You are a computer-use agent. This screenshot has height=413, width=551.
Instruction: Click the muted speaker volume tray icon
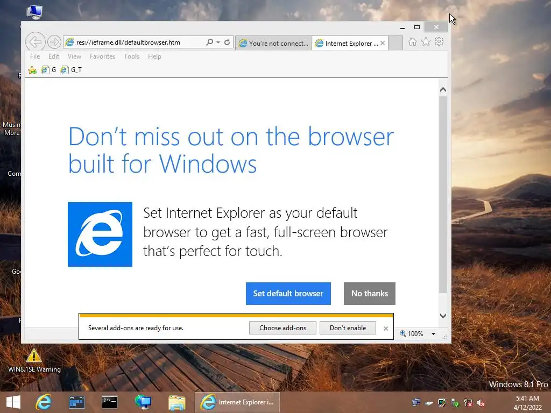[x=481, y=403]
